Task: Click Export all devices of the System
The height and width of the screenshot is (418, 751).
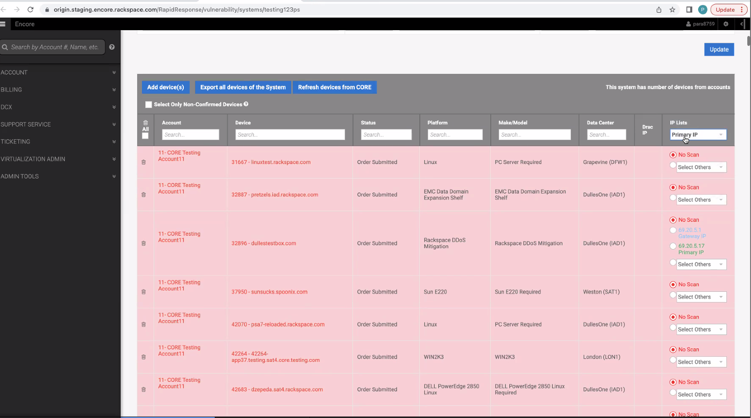Action: (x=243, y=87)
